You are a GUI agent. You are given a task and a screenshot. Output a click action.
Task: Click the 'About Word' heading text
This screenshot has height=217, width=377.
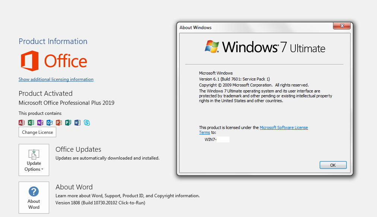pyautogui.click(x=74, y=187)
